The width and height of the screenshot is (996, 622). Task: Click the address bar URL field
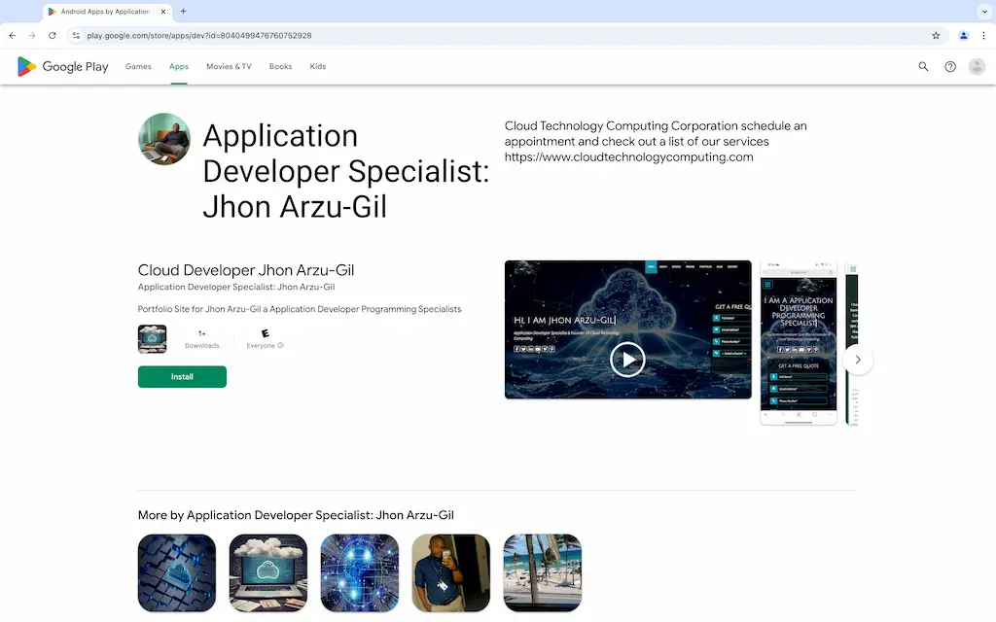pyautogui.click(x=486, y=35)
